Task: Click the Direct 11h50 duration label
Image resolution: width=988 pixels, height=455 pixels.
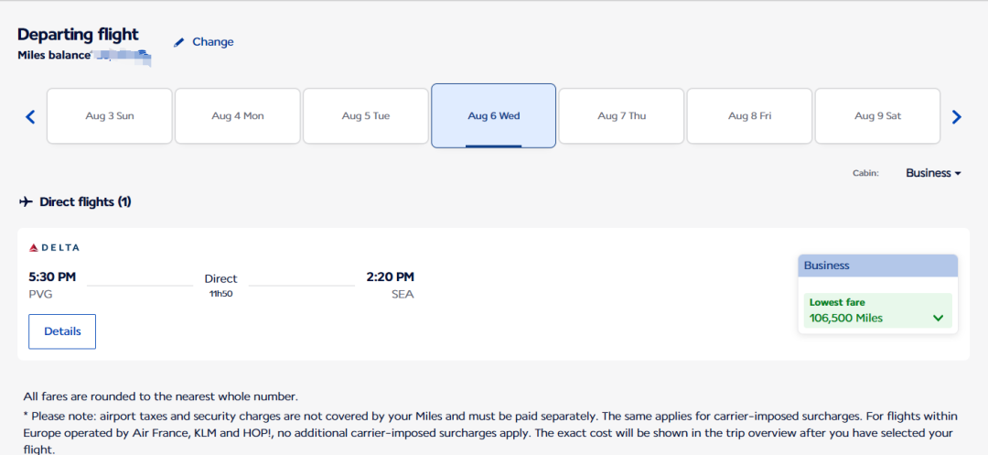Action: click(x=220, y=285)
